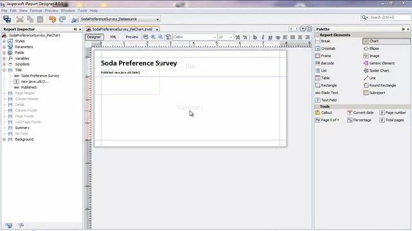
Task: Switch to the XML view
Action: pyautogui.click(x=113, y=37)
